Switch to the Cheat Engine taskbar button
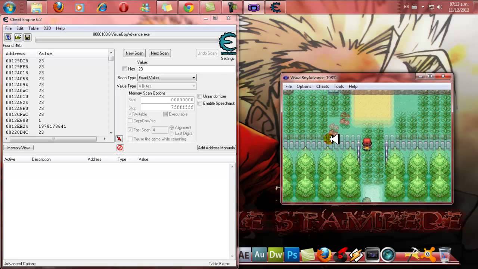The image size is (478, 269). 276,7
